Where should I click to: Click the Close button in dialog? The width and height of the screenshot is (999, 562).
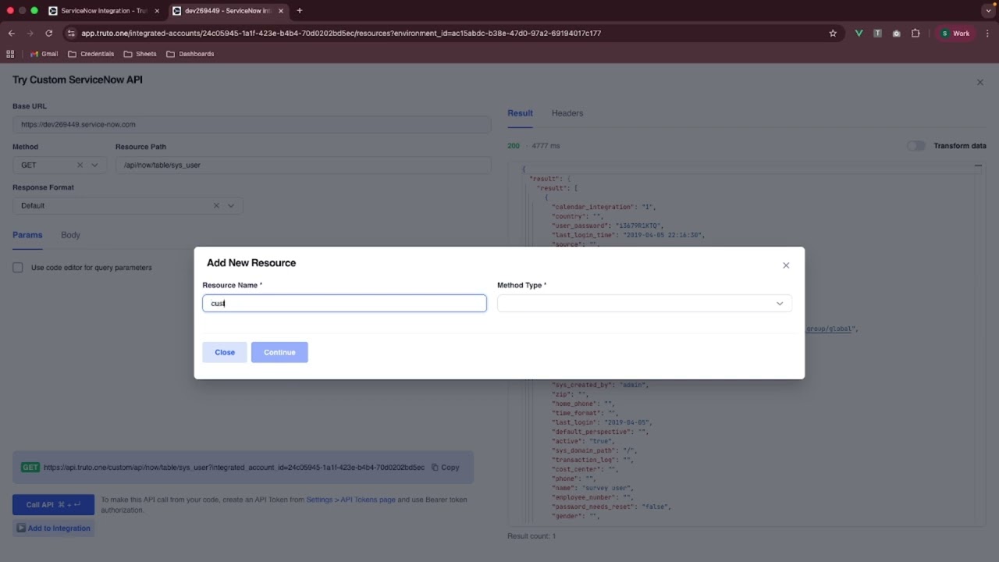click(x=225, y=352)
